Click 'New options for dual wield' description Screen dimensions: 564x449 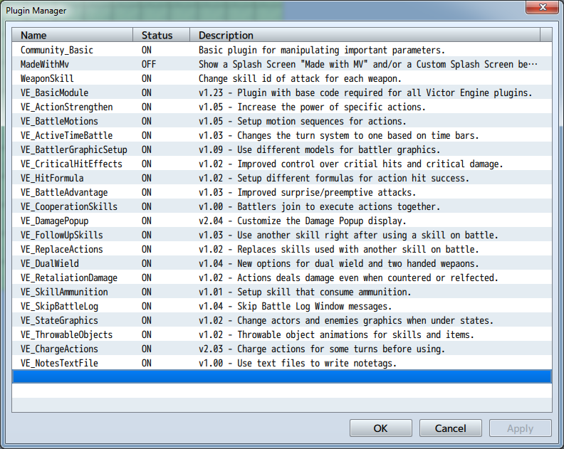(x=339, y=263)
